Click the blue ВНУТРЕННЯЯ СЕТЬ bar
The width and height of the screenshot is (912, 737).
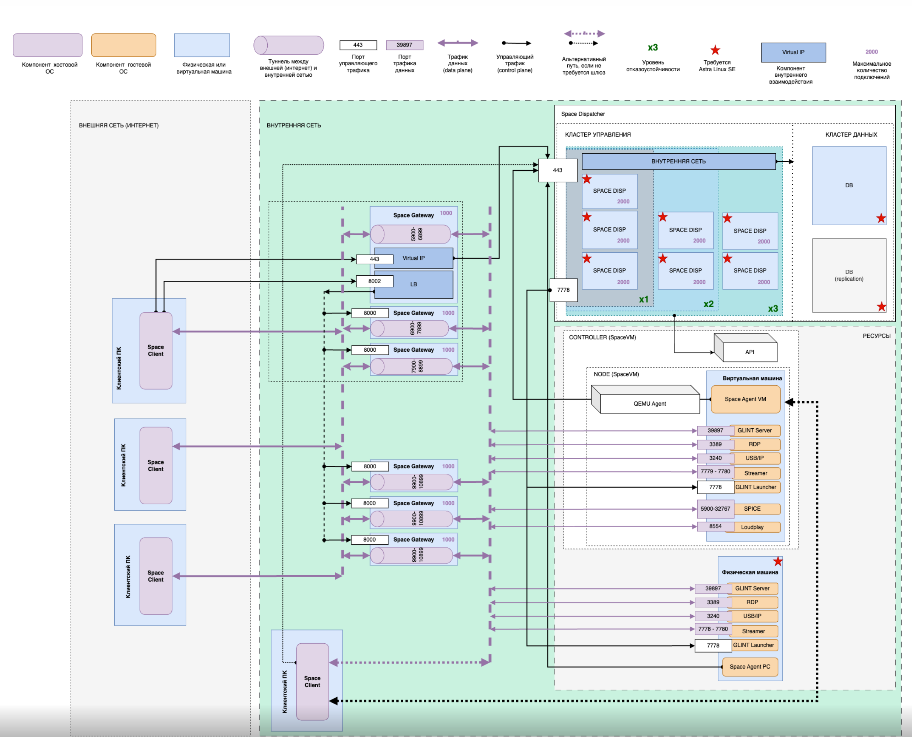(678, 161)
